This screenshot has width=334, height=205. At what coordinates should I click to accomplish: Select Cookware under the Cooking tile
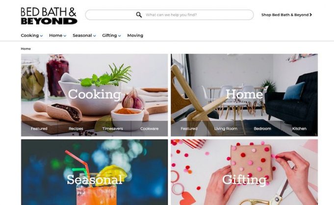click(x=149, y=129)
